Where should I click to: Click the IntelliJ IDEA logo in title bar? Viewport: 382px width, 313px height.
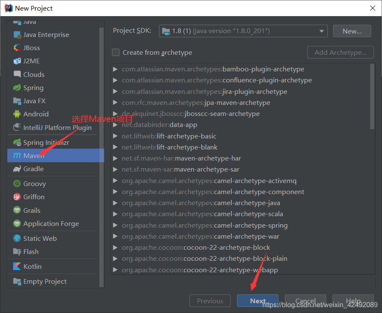8,8
